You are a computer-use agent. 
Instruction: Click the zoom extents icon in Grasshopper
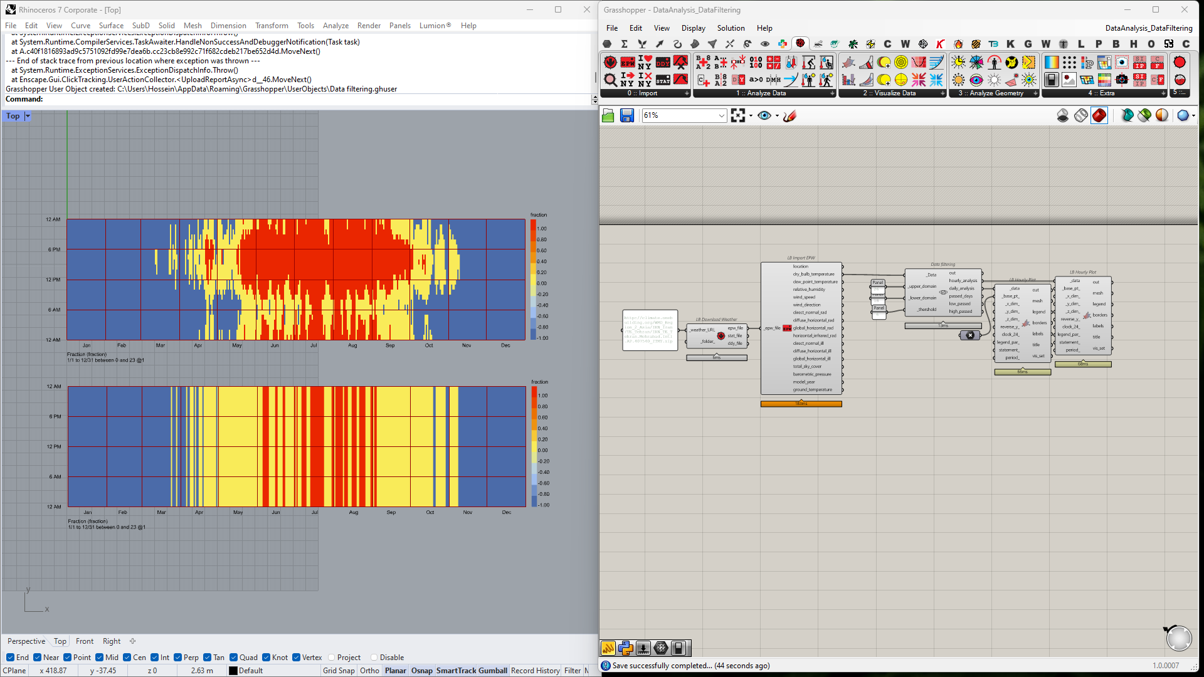point(738,115)
